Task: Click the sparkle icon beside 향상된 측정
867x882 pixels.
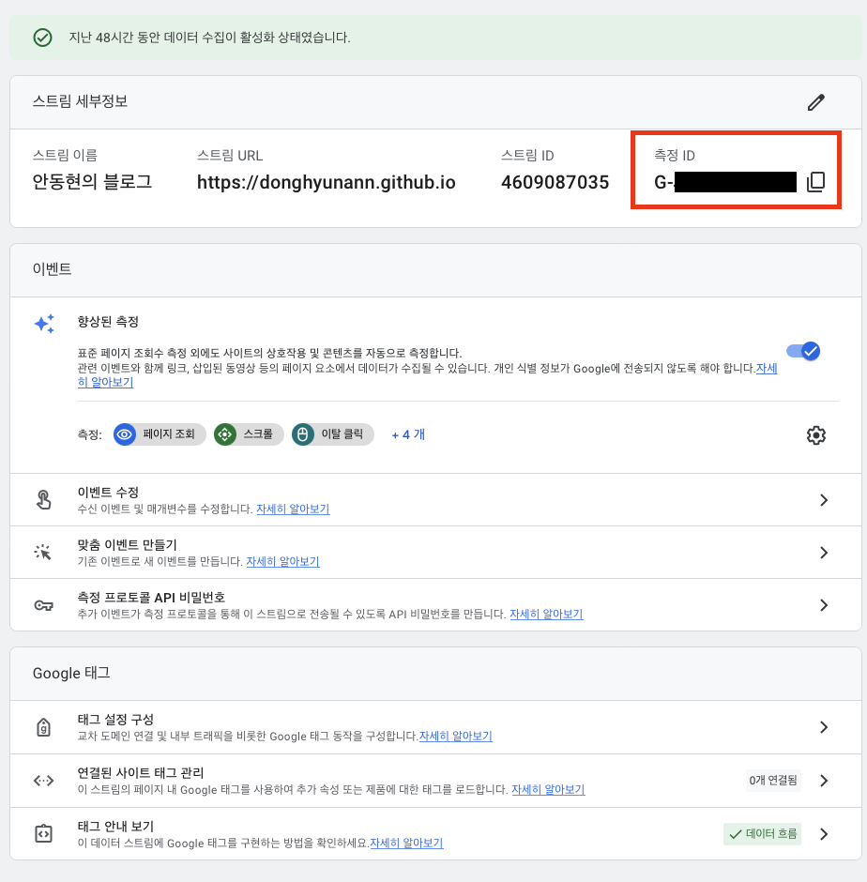Action: [x=44, y=324]
